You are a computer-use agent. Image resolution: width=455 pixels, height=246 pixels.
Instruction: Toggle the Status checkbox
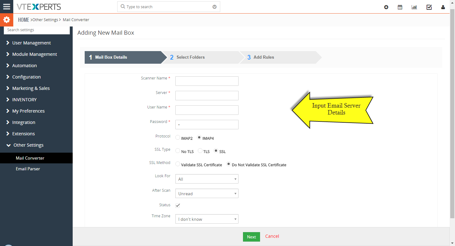pyautogui.click(x=178, y=205)
